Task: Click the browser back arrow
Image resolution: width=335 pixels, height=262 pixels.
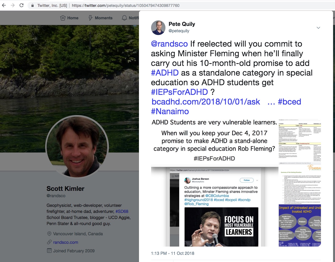Action: (4, 5)
